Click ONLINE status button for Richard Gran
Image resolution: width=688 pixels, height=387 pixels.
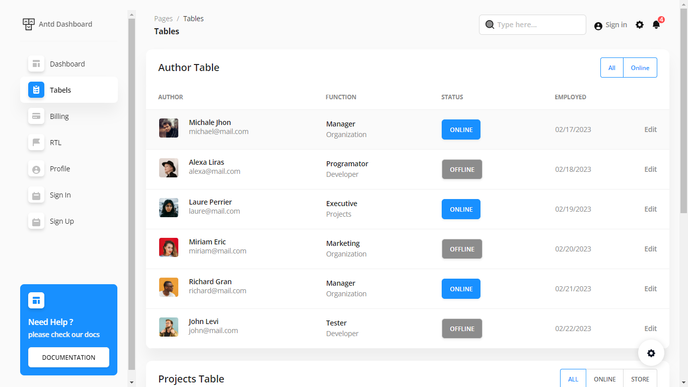[461, 289]
